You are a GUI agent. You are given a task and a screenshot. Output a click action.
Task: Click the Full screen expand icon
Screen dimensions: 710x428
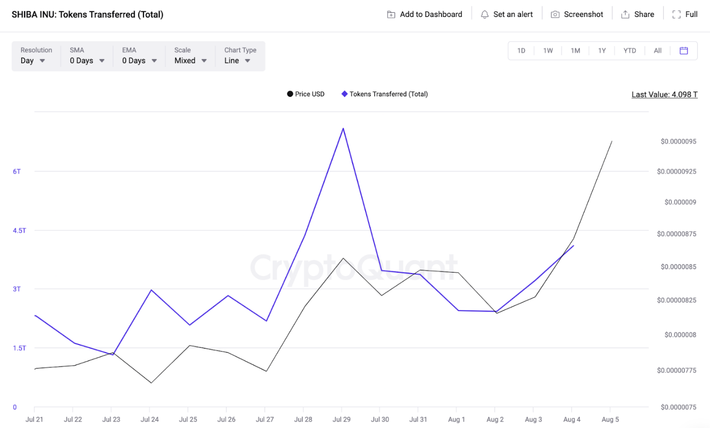tap(676, 14)
